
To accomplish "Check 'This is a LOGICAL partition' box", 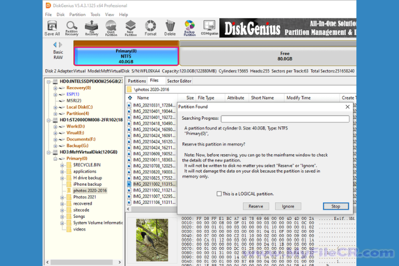I will click(x=219, y=194).
